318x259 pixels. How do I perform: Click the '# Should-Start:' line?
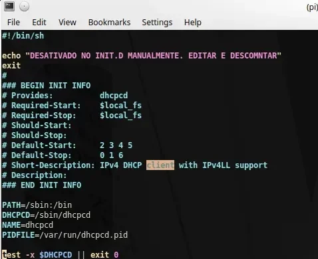point(37,126)
